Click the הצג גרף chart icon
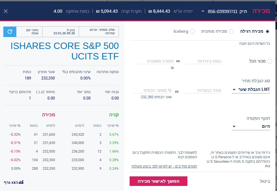 (x=14, y=182)
